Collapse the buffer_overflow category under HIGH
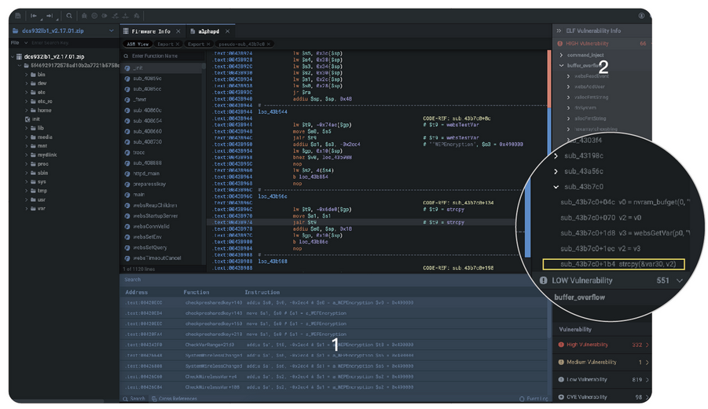This screenshot has height=409, width=708. pyautogui.click(x=561, y=66)
